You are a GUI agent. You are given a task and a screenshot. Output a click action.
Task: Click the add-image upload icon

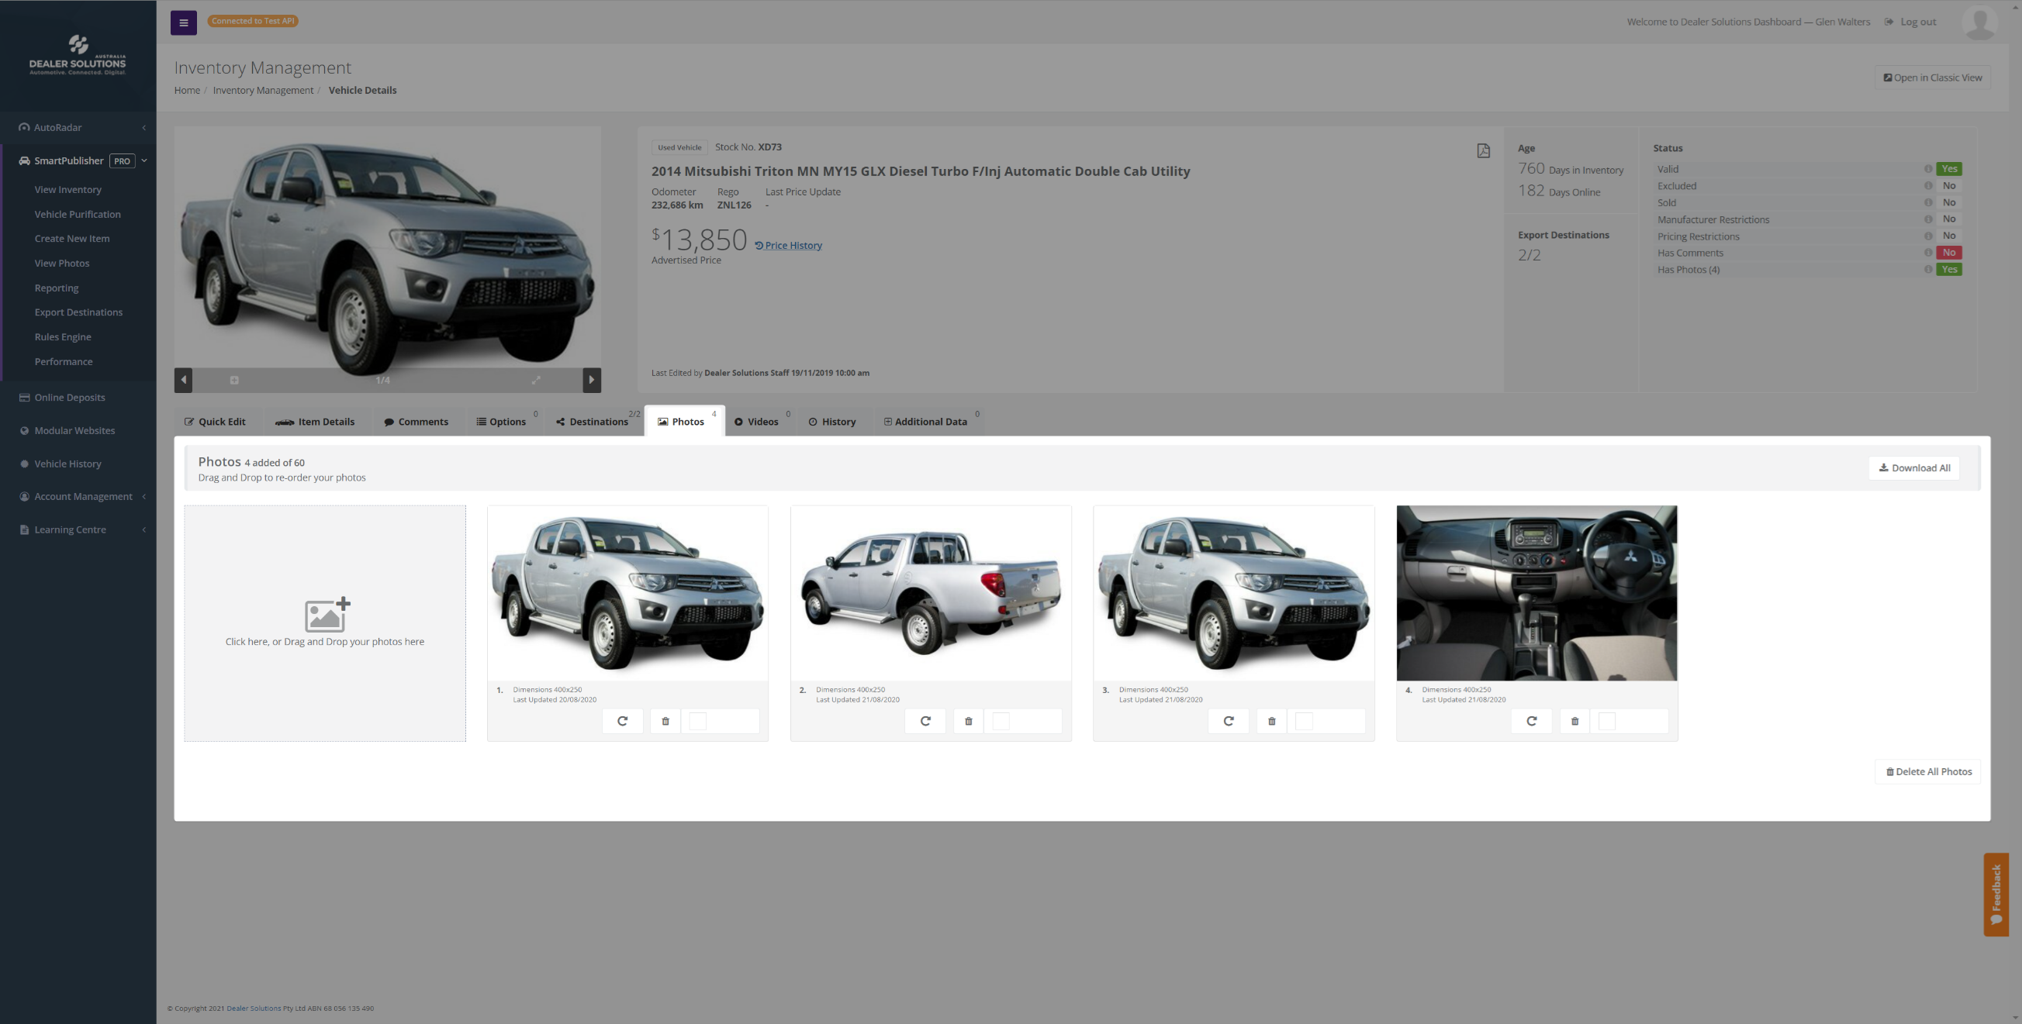(x=327, y=615)
